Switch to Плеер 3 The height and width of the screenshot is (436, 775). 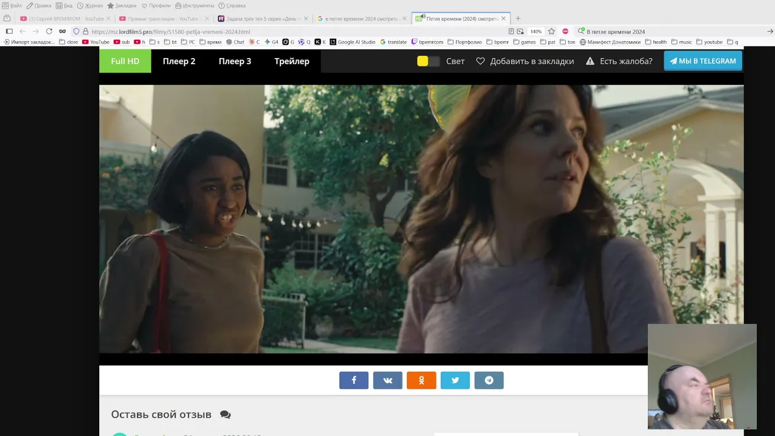click(x=235, y=61)
